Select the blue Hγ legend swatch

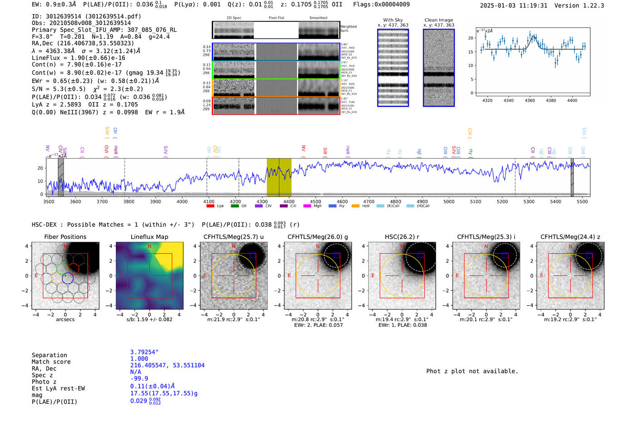click(333, 206)
